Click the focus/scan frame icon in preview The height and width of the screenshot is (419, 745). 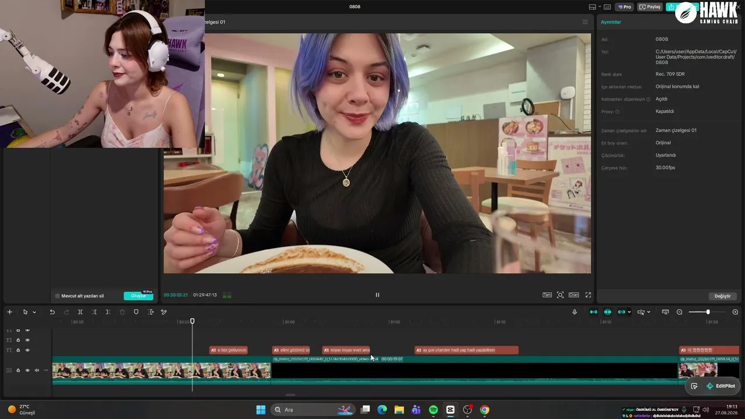(560, 295)
